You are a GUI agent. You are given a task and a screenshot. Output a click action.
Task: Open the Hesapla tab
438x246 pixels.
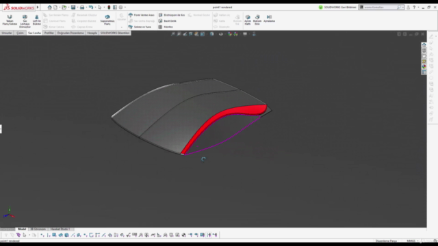(92, 33)
